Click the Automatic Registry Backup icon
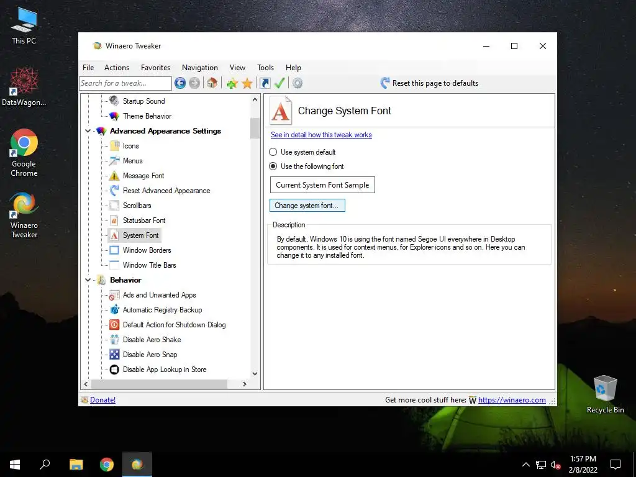 pos(115,309)
